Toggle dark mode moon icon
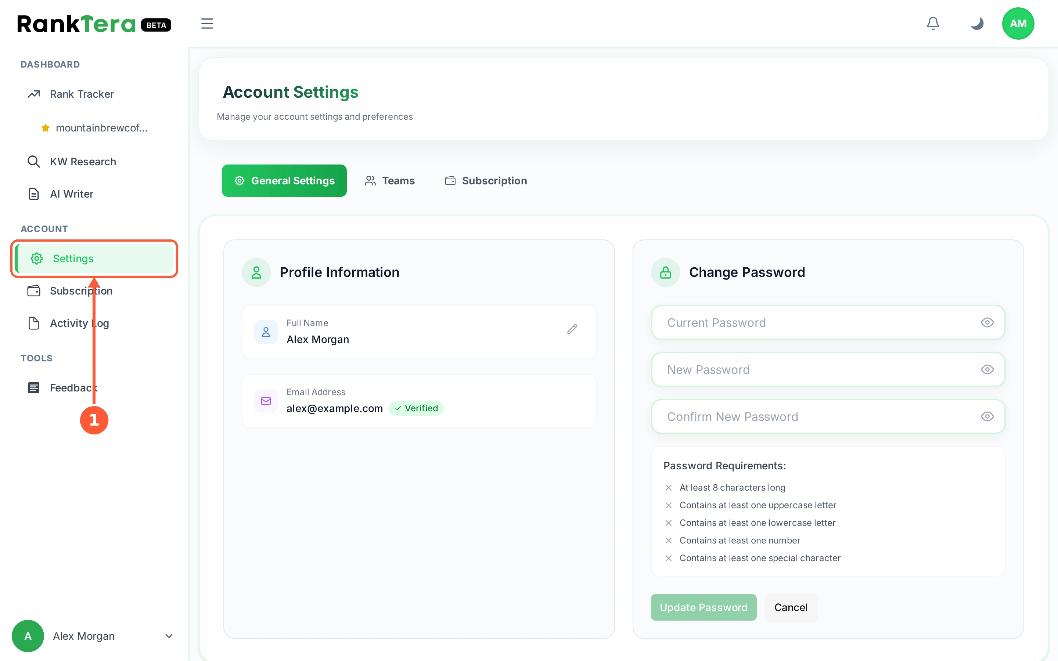1058x661 pixels. (977, 24)
